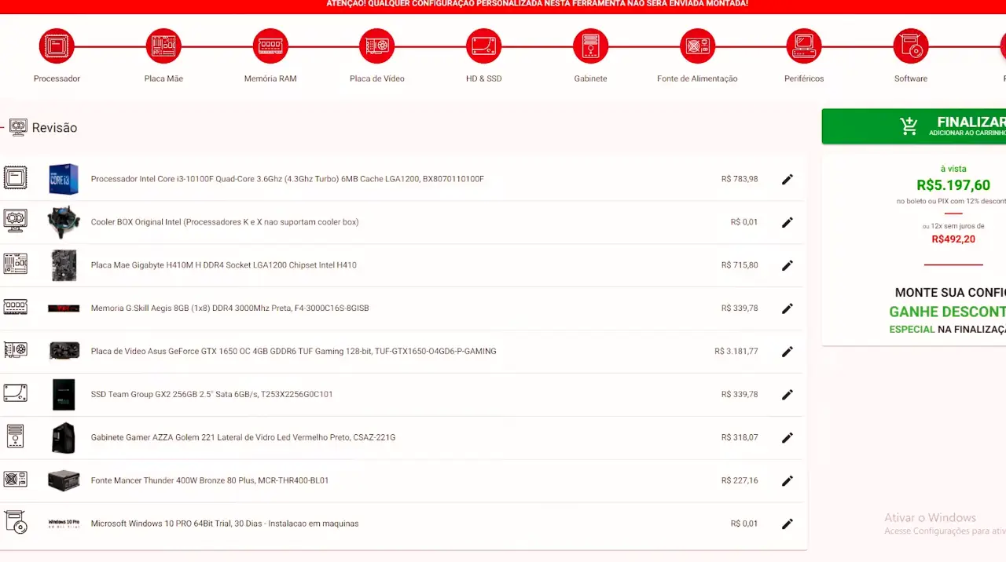
Task: Edit the G.Skill Aegis 8GB memory row
Action: pyautogui.click(x=788, y=308)
